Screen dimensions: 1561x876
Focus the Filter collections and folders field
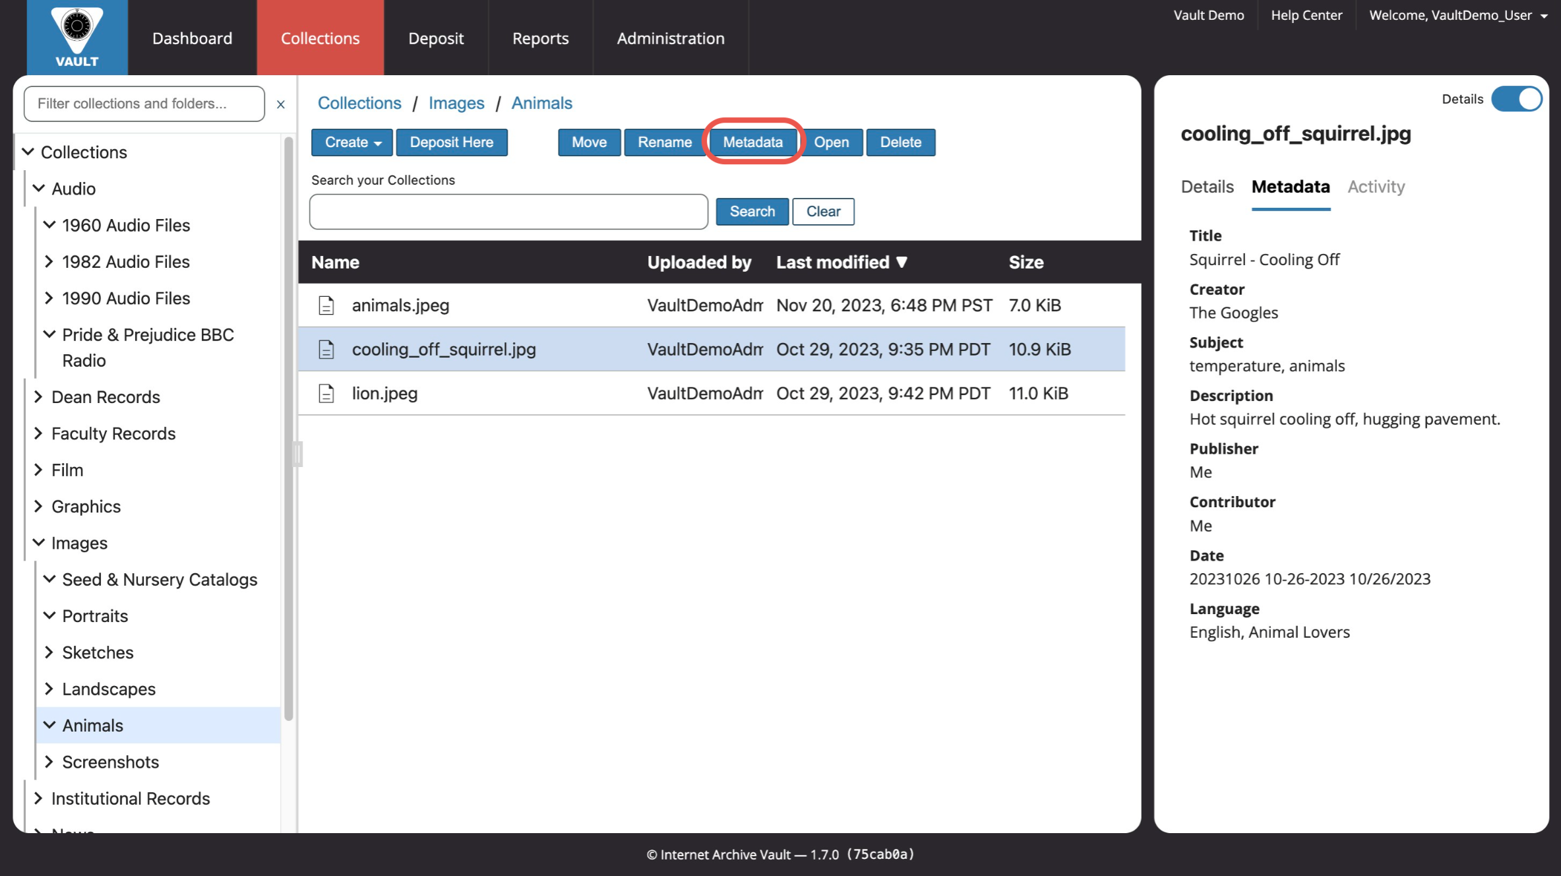[144, 104]
